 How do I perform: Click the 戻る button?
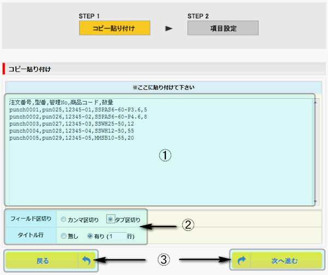pos(50,261)
